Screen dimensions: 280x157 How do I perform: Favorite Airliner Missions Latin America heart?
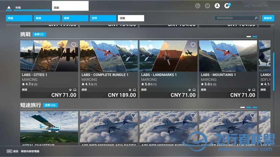[253, 115]
